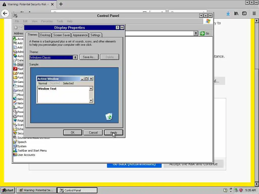Go to the Settings tab
Viewport: 259px width, 194px height.
click(x=95, y=35)
